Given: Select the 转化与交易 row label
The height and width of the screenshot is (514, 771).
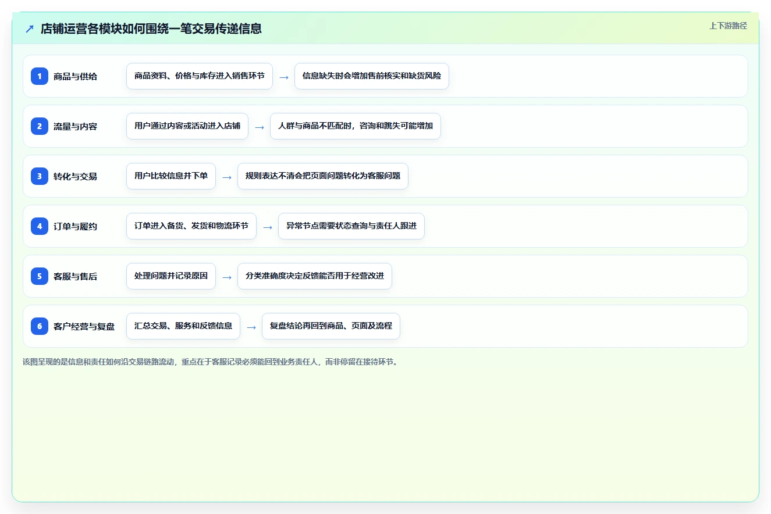Looking at the screenshot, I should click(x=76, y=176).
